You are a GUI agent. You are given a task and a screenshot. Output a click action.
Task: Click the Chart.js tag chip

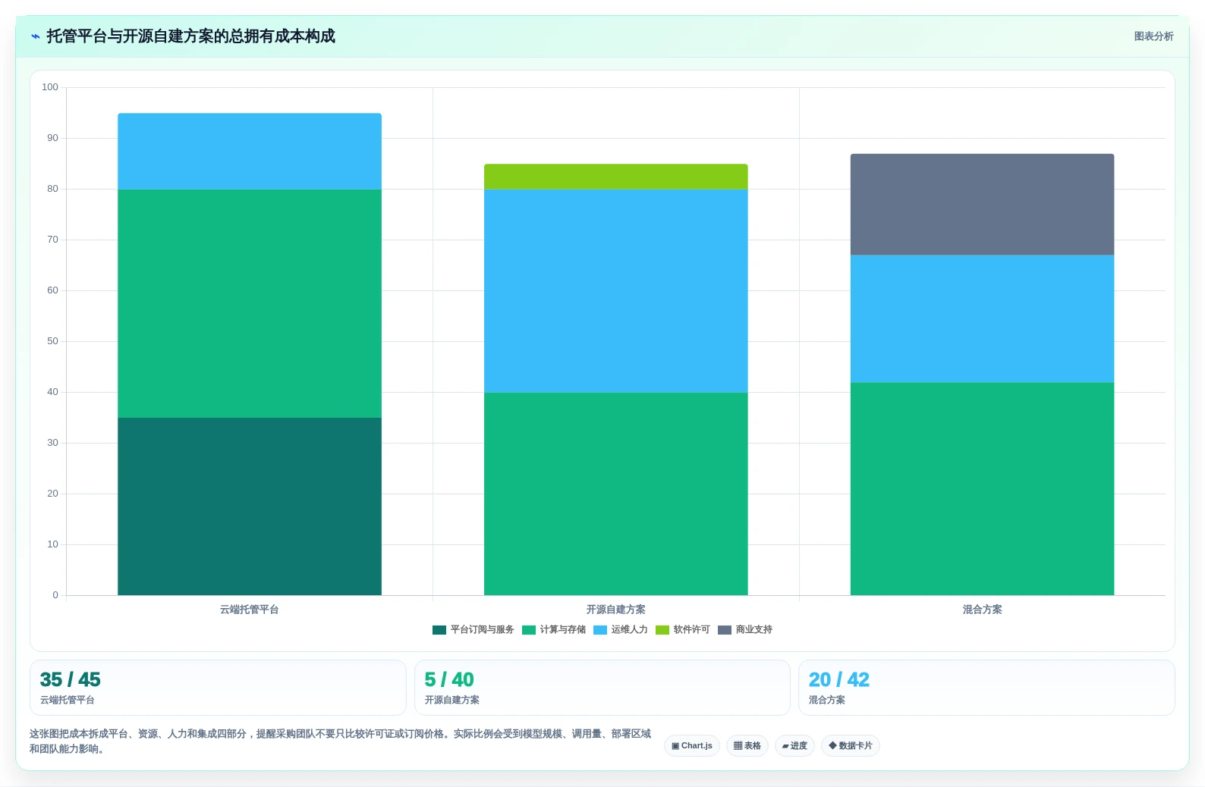click(692, 746)
